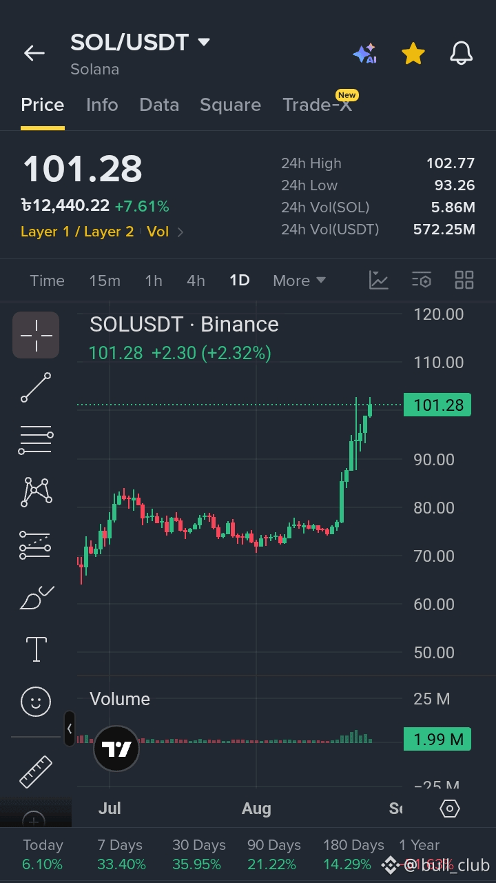Select the horizontal lines Fibonacci tool
The image size is (496, 883).
36,440
